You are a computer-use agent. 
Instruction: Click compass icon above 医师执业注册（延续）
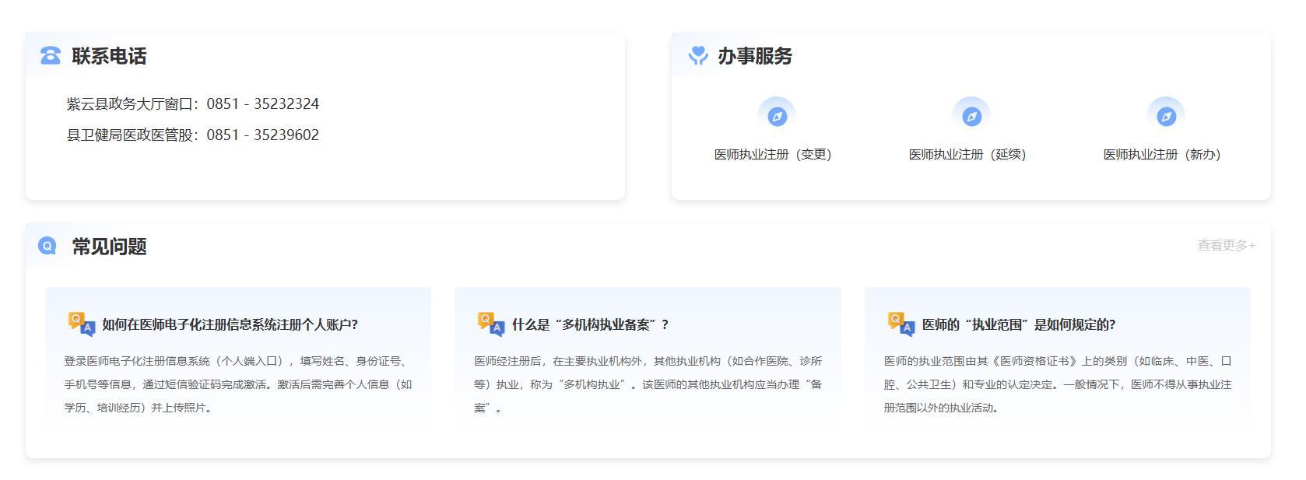pos(971,117)
